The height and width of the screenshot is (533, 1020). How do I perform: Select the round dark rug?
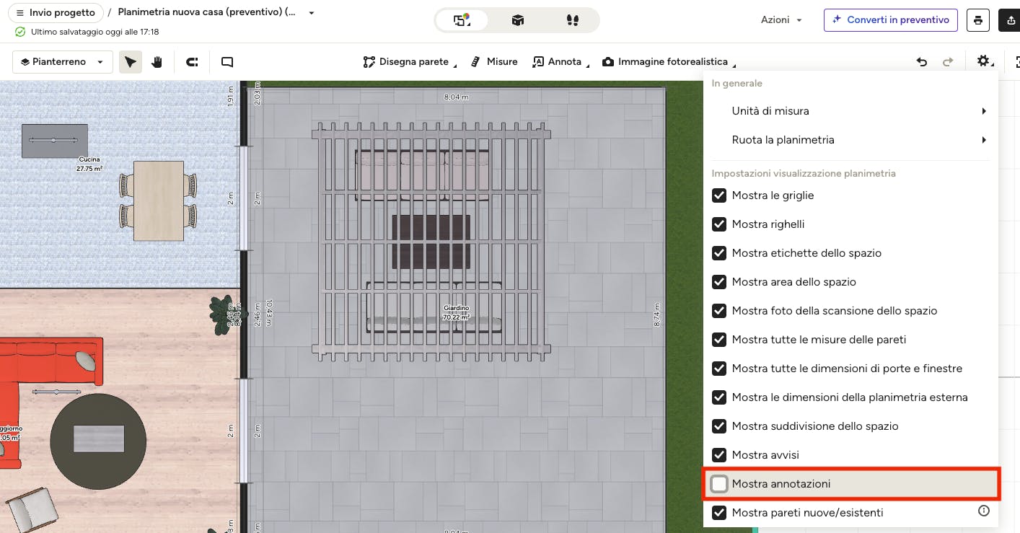[98, 441]
